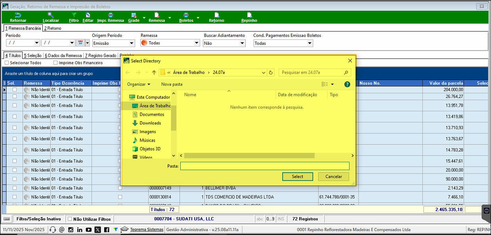Switch to the 2 Retorno tab

pos(53,28)
